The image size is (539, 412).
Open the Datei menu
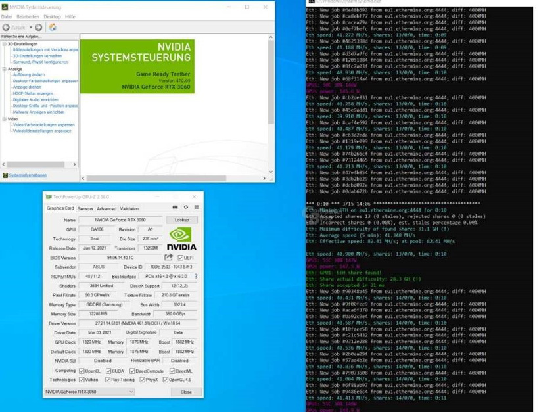pyautogui.click(x=8, y=16)
